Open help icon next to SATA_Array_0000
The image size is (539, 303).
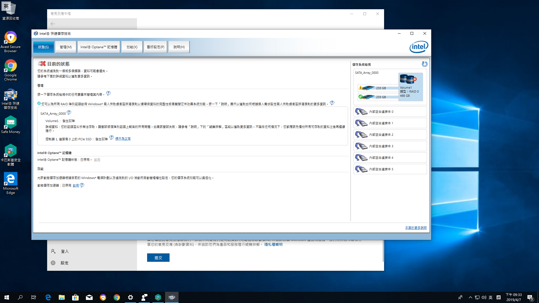(x=69, y=113)
